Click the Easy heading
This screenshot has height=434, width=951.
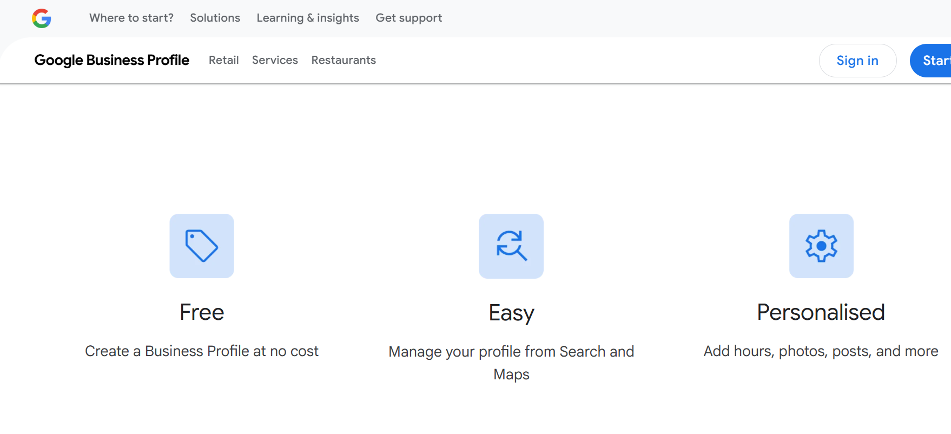(x=511, y=313)
